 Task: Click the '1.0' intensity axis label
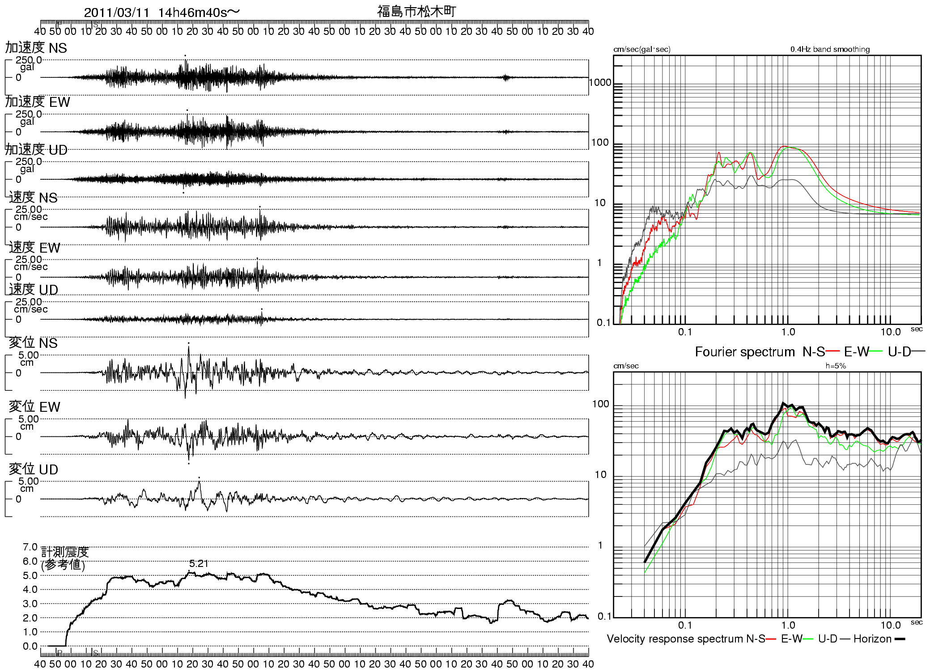tap(30, 632)
